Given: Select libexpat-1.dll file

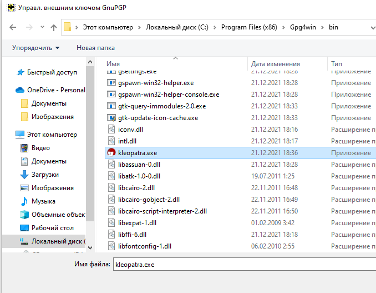Looking at the screenshot, I should pyautogui.click(x=137, y=223).
